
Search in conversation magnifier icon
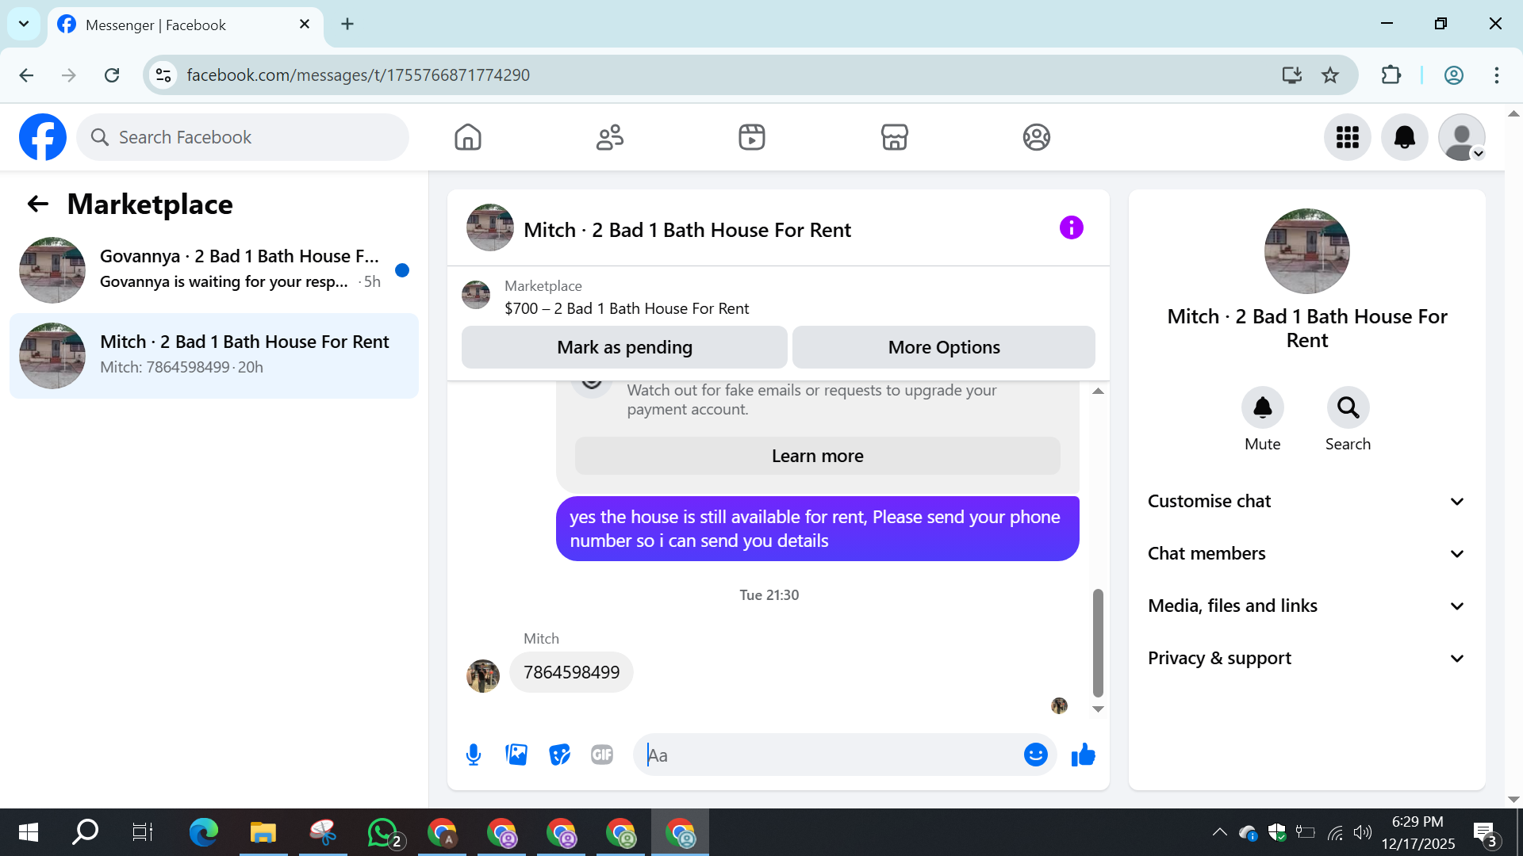coord(1348,407)
